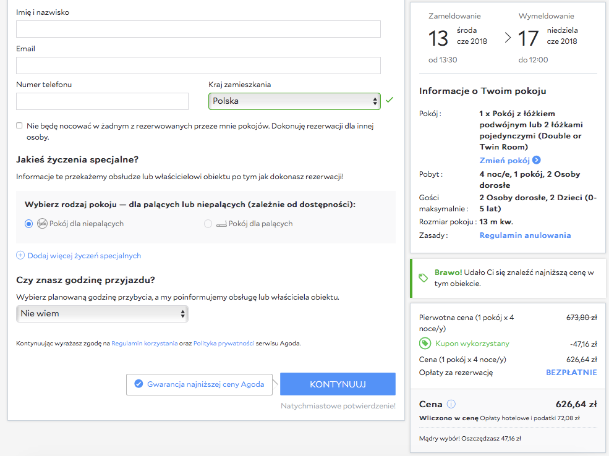The width and height of the screenshot is (609, 456).
Task: Open the Regulamin korzystania link
Action: [144, 343]
